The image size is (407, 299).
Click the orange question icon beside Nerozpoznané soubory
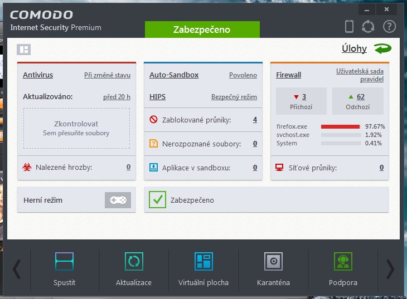point(153,144)
